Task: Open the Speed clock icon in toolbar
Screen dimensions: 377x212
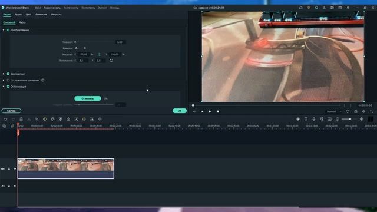Action: pyautogui.click(x=45, y=119)
